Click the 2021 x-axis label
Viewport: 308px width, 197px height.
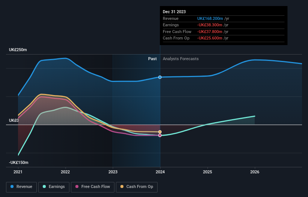pos(18,172)
